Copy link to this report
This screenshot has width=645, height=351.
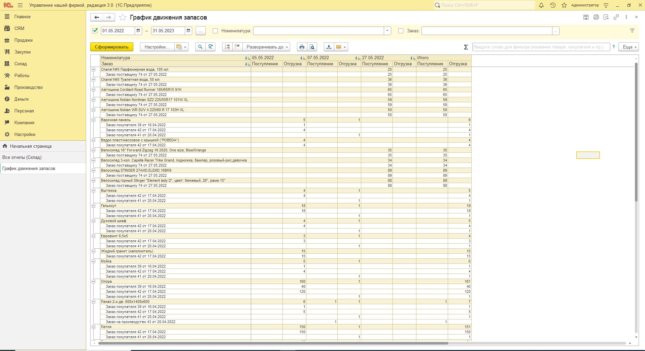tap(616, 17)
